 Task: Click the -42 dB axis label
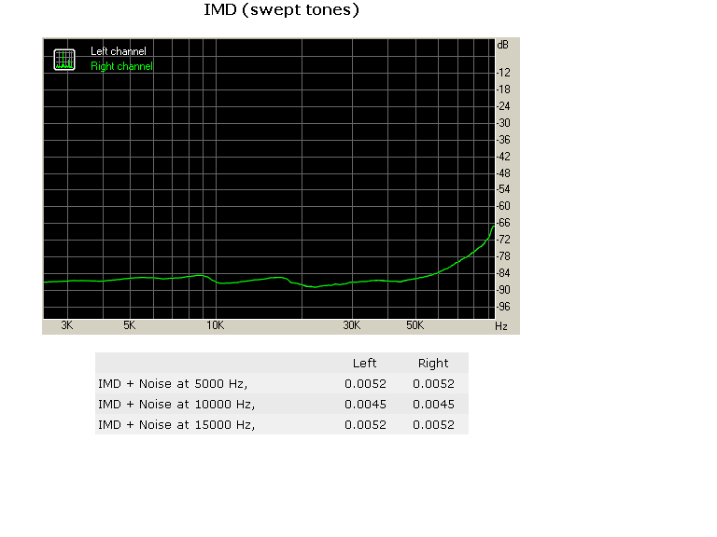[x=503, y=157]
